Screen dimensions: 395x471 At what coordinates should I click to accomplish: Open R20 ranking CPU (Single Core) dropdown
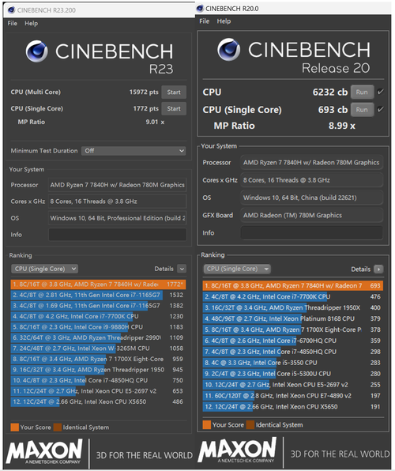(x=237, y=269)
